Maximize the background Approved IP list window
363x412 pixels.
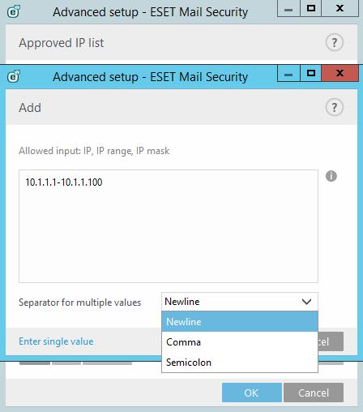(x=311, y=8)
